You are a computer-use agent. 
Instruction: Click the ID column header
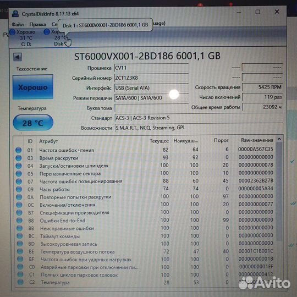point(30,141)
